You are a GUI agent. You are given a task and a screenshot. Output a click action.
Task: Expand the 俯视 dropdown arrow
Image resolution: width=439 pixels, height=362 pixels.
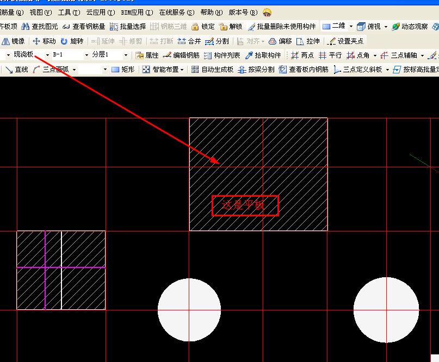[386, 27]
